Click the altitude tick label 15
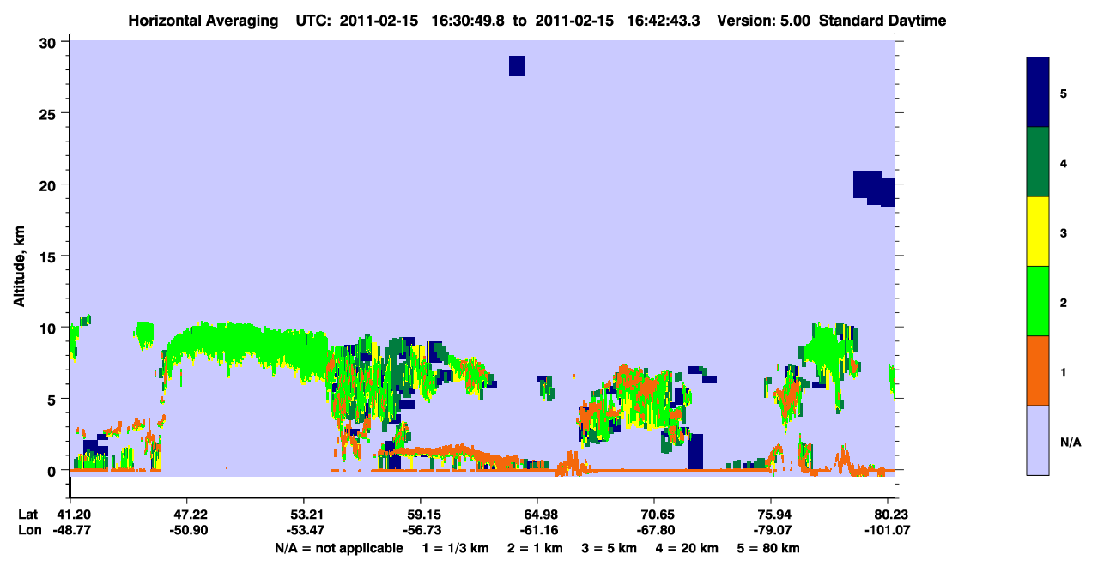1116x572 pixels. coord(50,256)
